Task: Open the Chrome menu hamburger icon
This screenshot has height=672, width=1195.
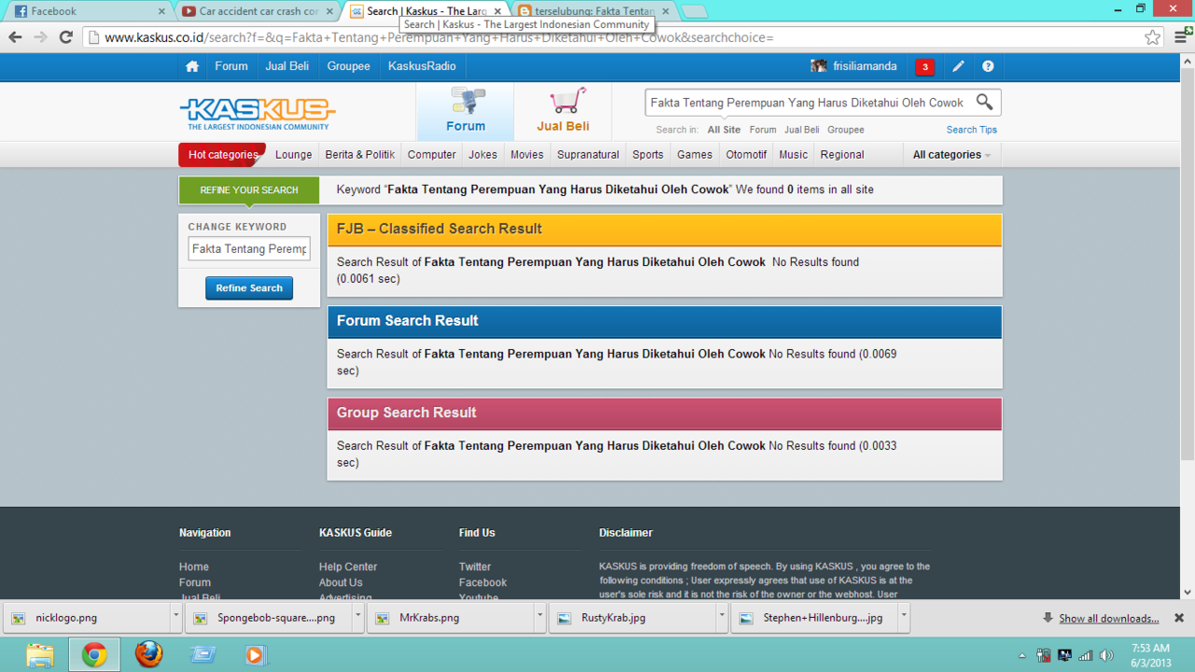Action: click(1182, 37)
